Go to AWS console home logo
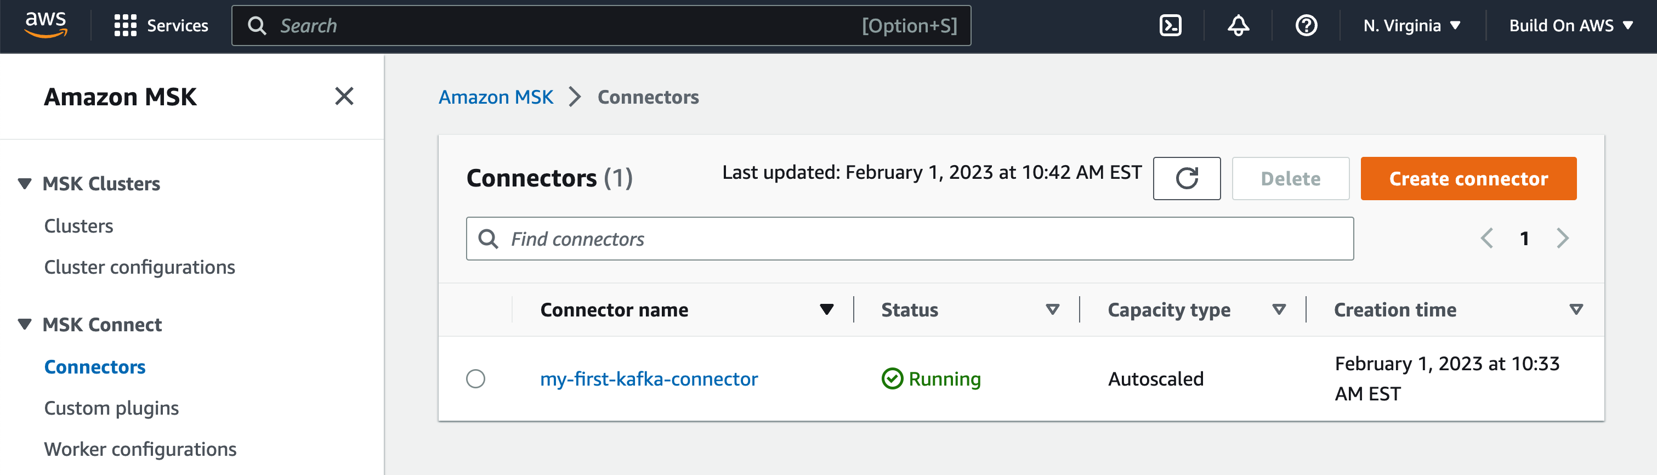 [46, 25]
